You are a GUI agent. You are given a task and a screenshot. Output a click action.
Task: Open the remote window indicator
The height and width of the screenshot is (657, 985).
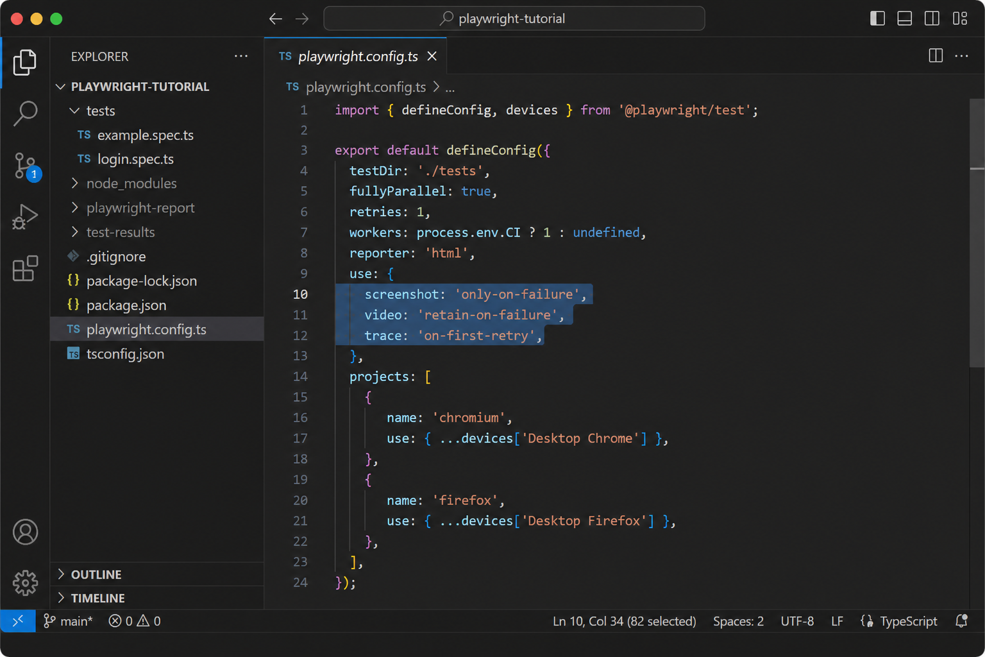(x=18, y=621)
